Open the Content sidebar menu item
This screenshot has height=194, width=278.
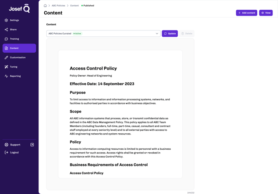[19, 48]
